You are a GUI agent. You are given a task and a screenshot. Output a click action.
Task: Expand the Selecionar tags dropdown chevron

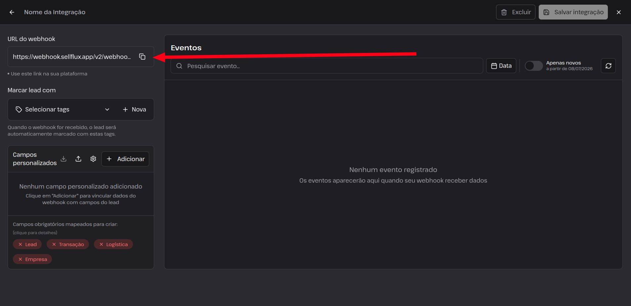pos(107,109)
